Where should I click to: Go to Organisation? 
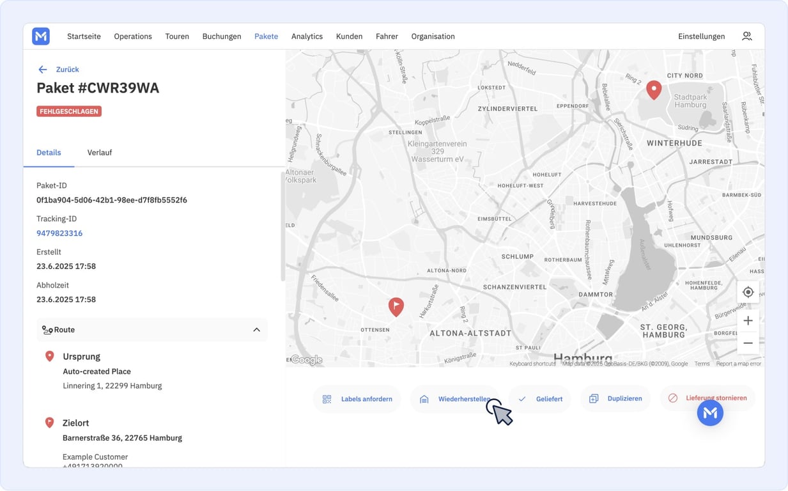click(433, 36)
